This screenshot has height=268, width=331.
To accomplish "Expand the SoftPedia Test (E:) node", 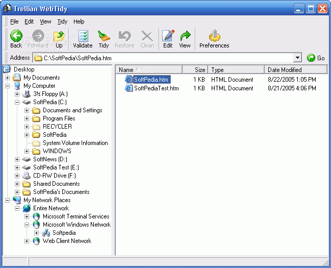I will pyautogui.click(x=17, y=167).
